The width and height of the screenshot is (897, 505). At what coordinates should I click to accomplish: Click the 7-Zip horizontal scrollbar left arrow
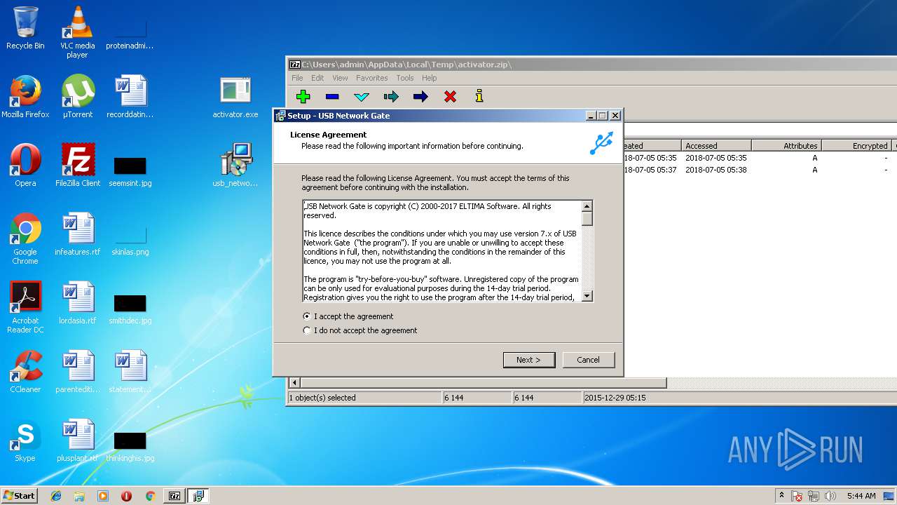(x=295, y=383)
